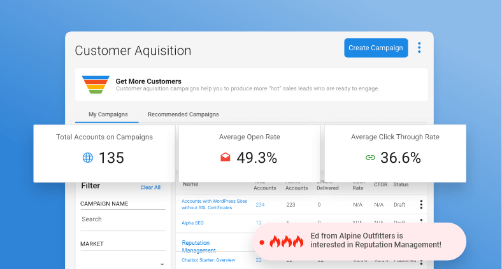Focus the Campaign Name search field
502x269 pixels.
[x=122, y=219]
